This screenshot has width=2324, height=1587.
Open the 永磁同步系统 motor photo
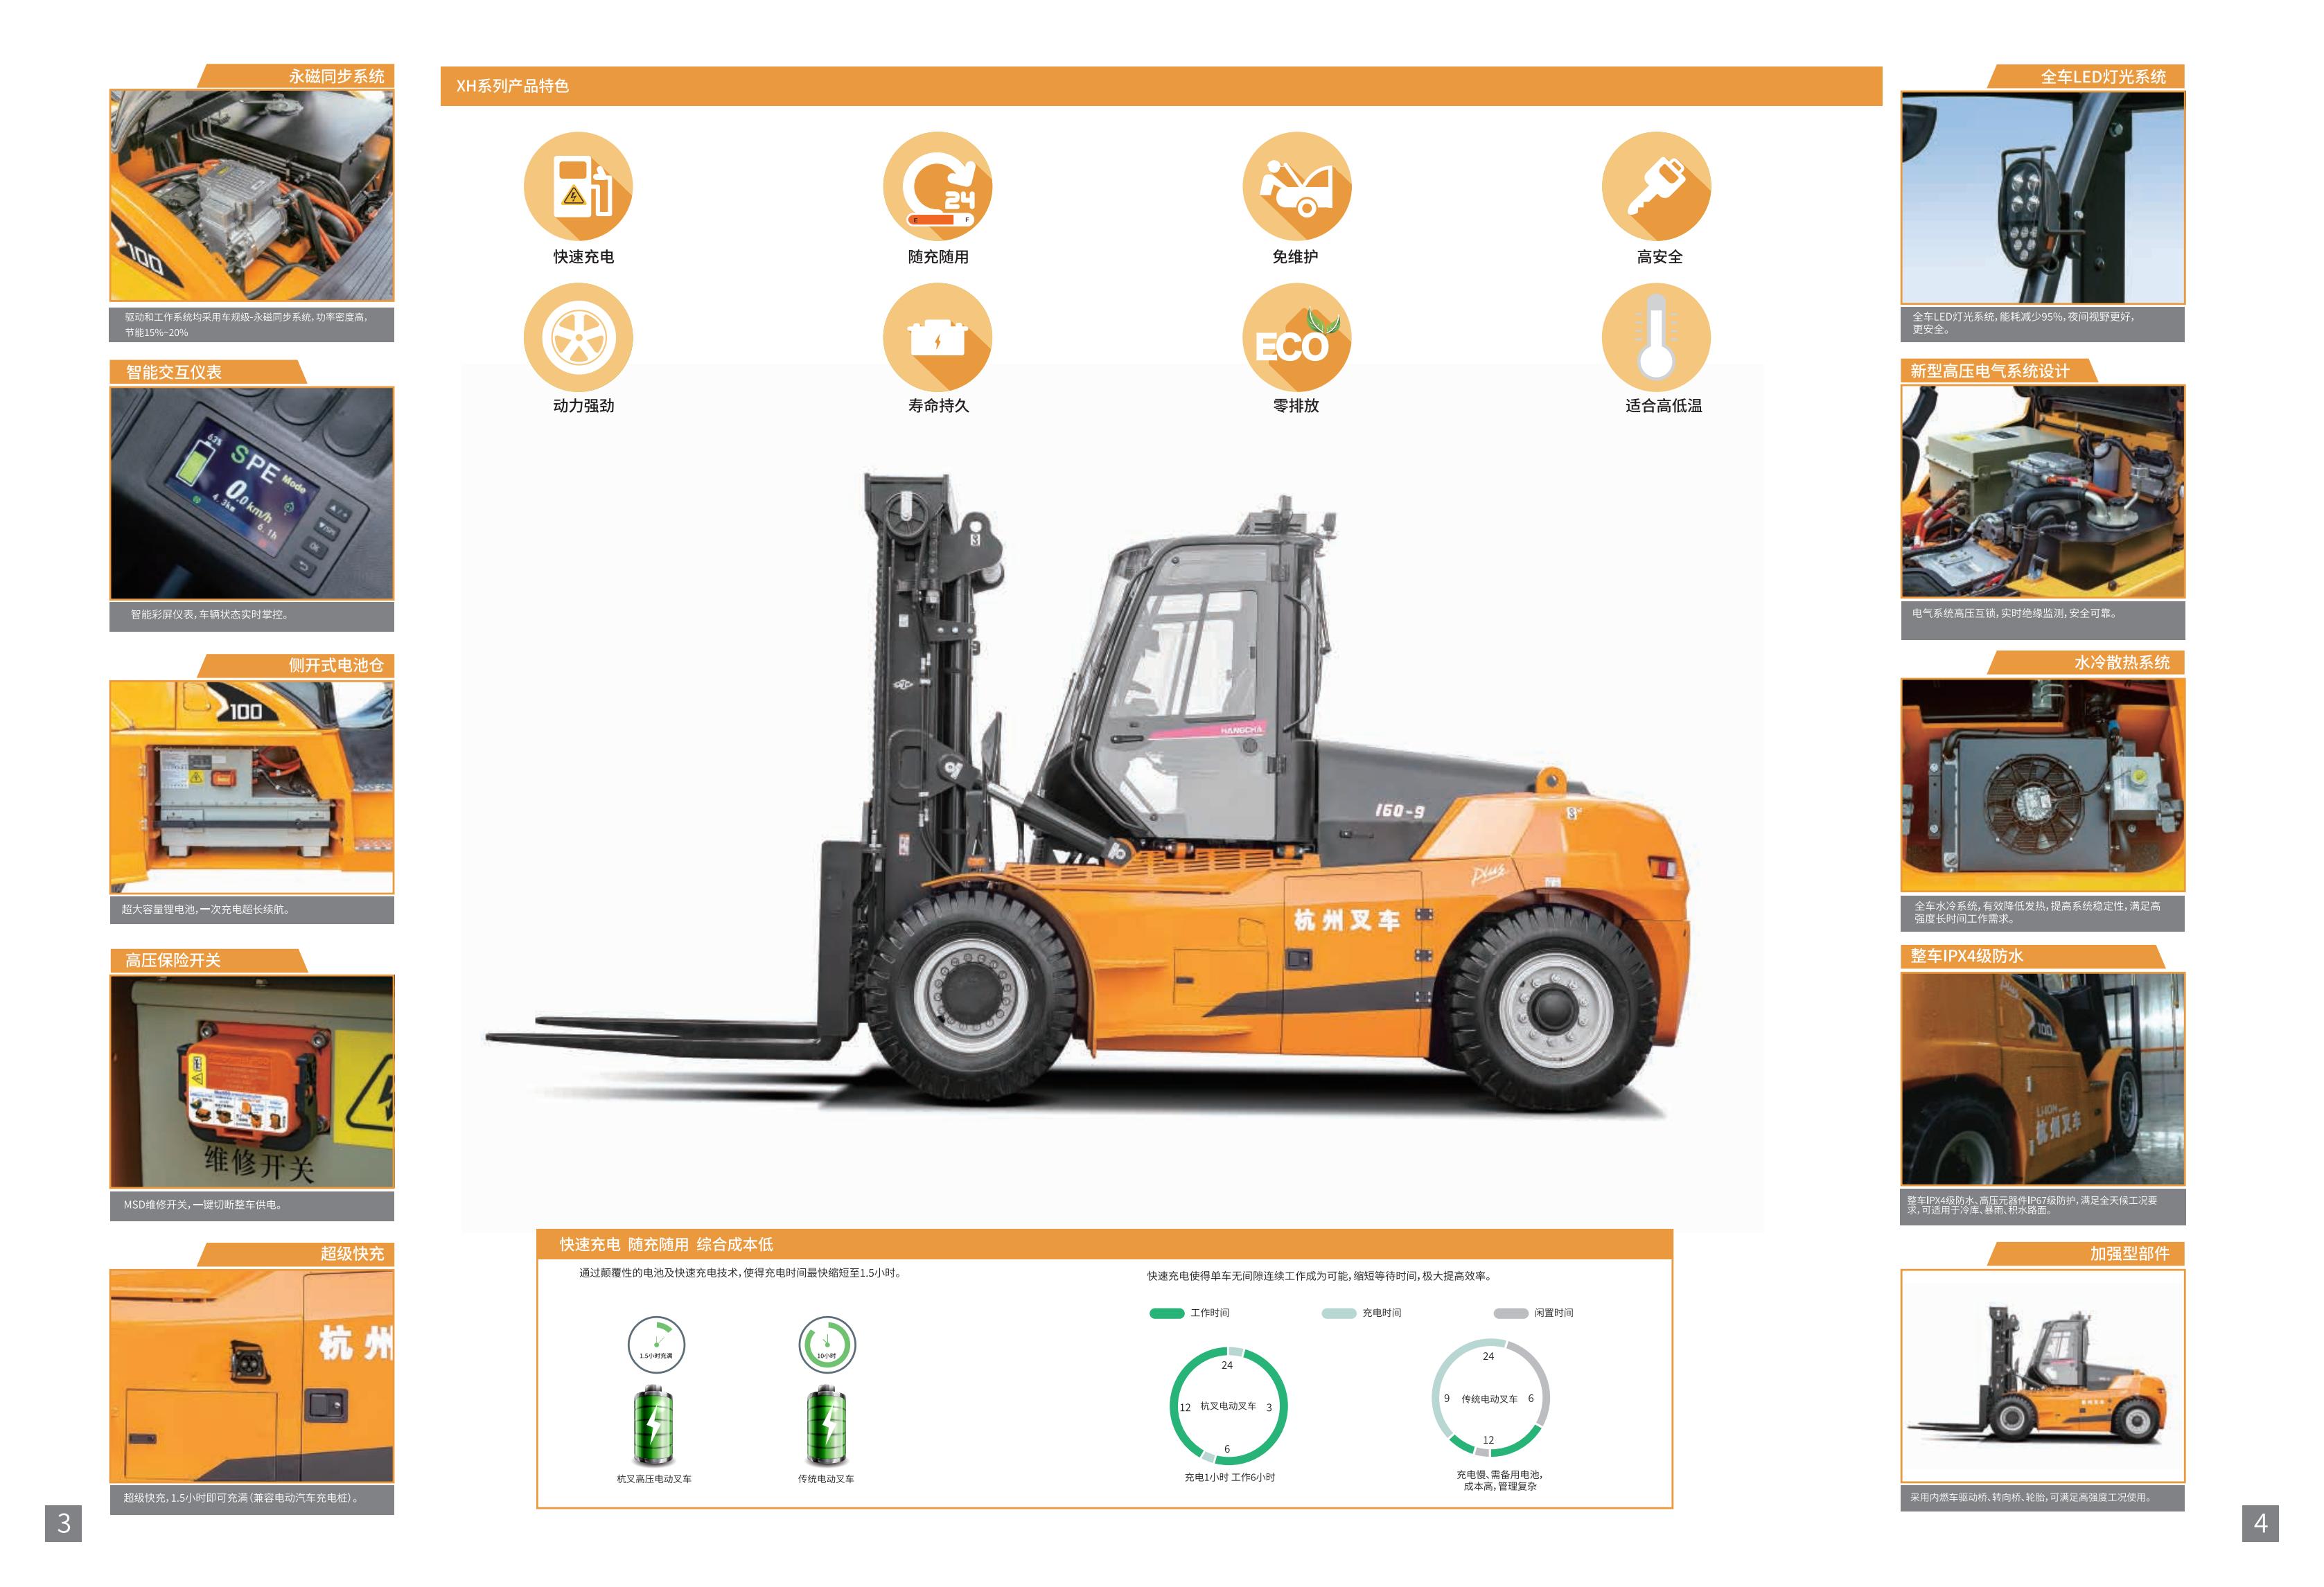click(x=251, y=196)
